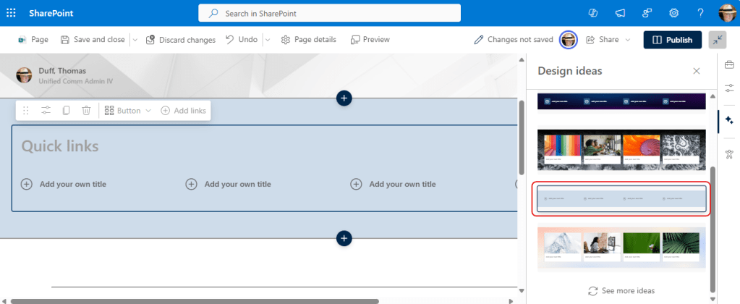The width and height of the screenshot is (740, 304).
Task: Open the help question mark icon
Action: 700,13
